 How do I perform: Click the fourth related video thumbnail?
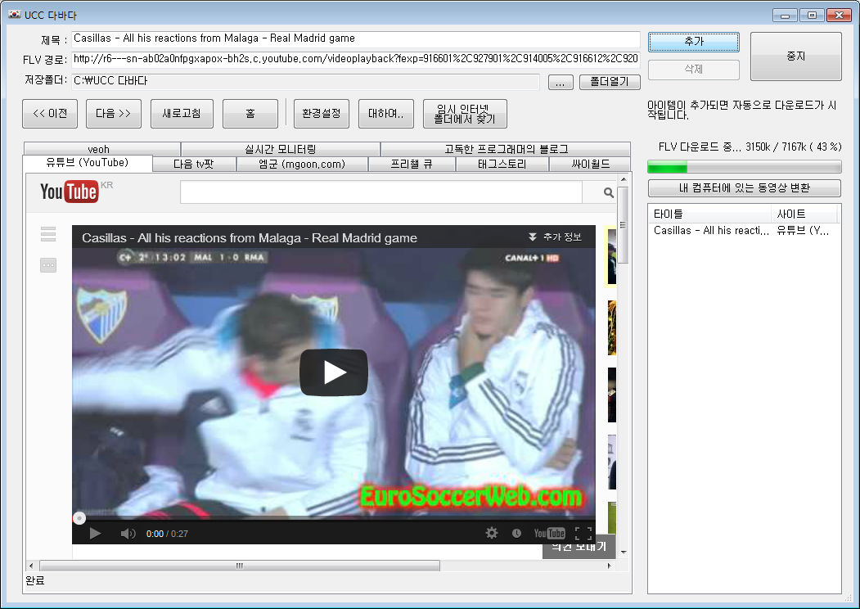[611, 462]
